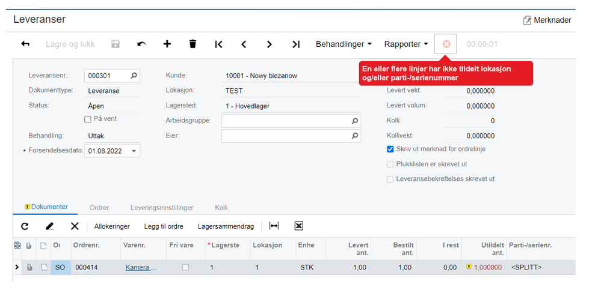Fit columns with the width arrows icon

[x=274, y=226]
